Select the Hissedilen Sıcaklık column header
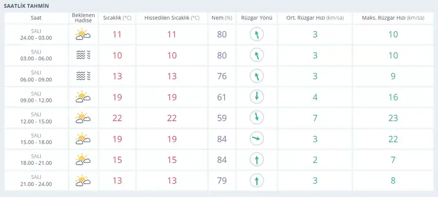This screenshot has height=197, width=438. (172, 18)
